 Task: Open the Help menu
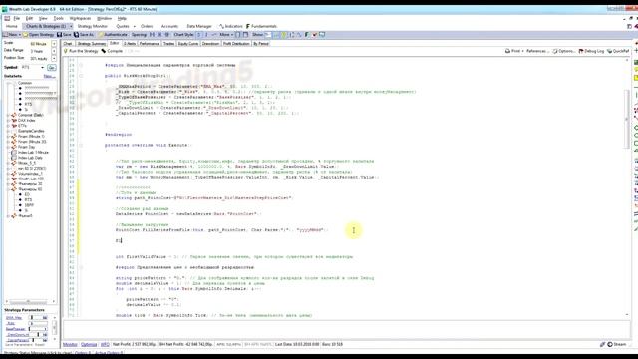(x=122, y=18)
